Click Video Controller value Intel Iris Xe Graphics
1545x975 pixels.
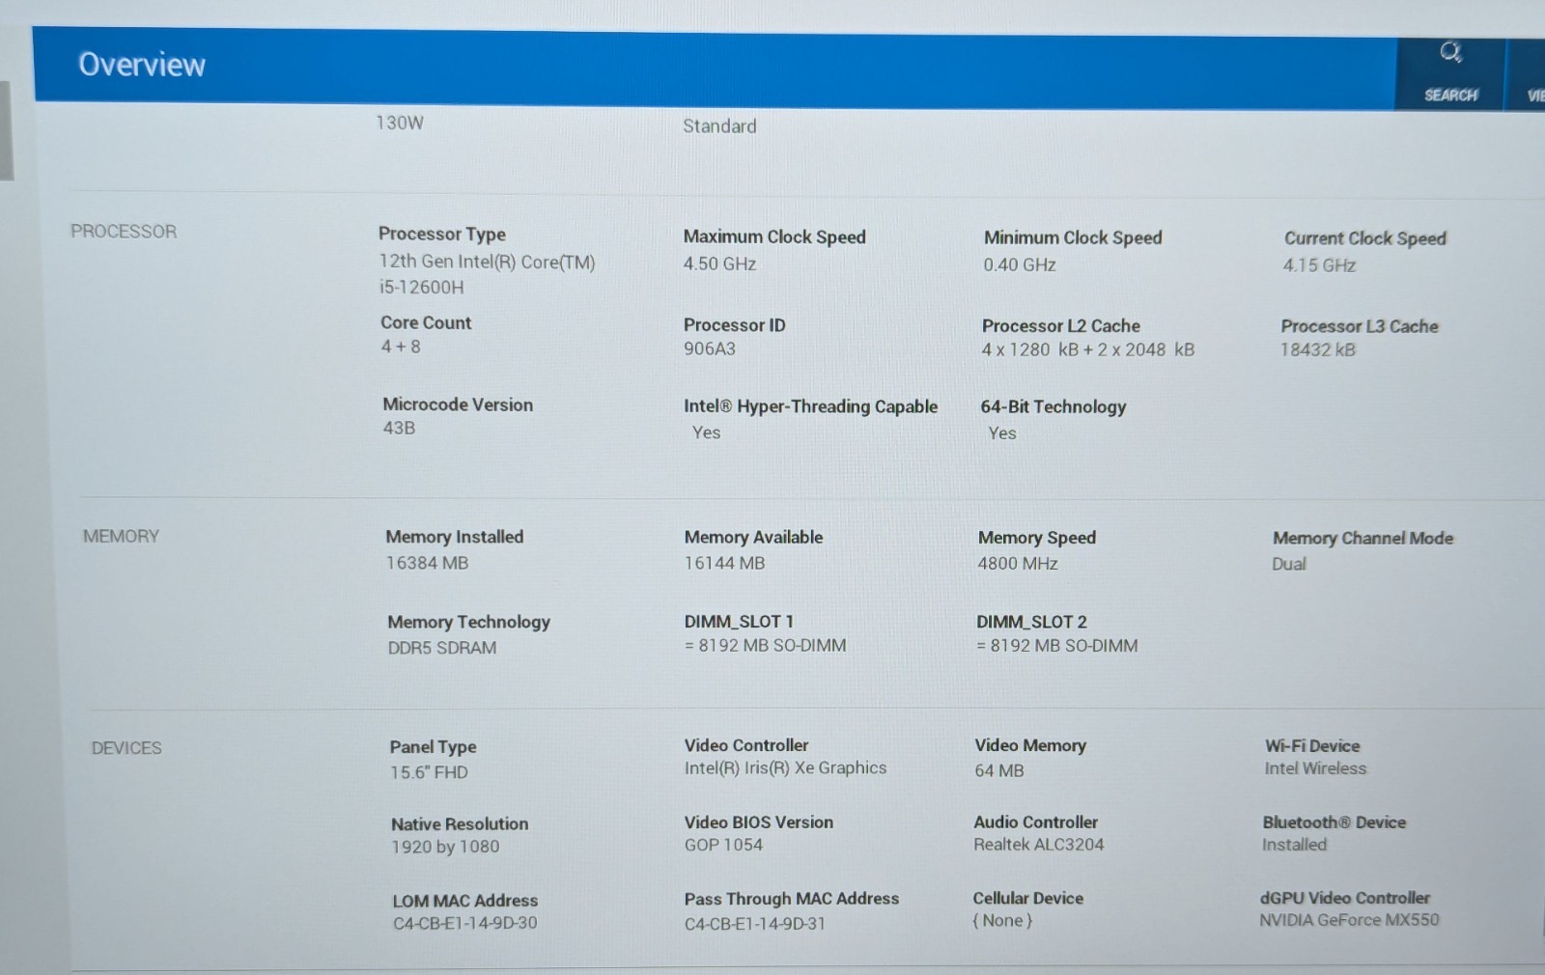pos(785,767)
